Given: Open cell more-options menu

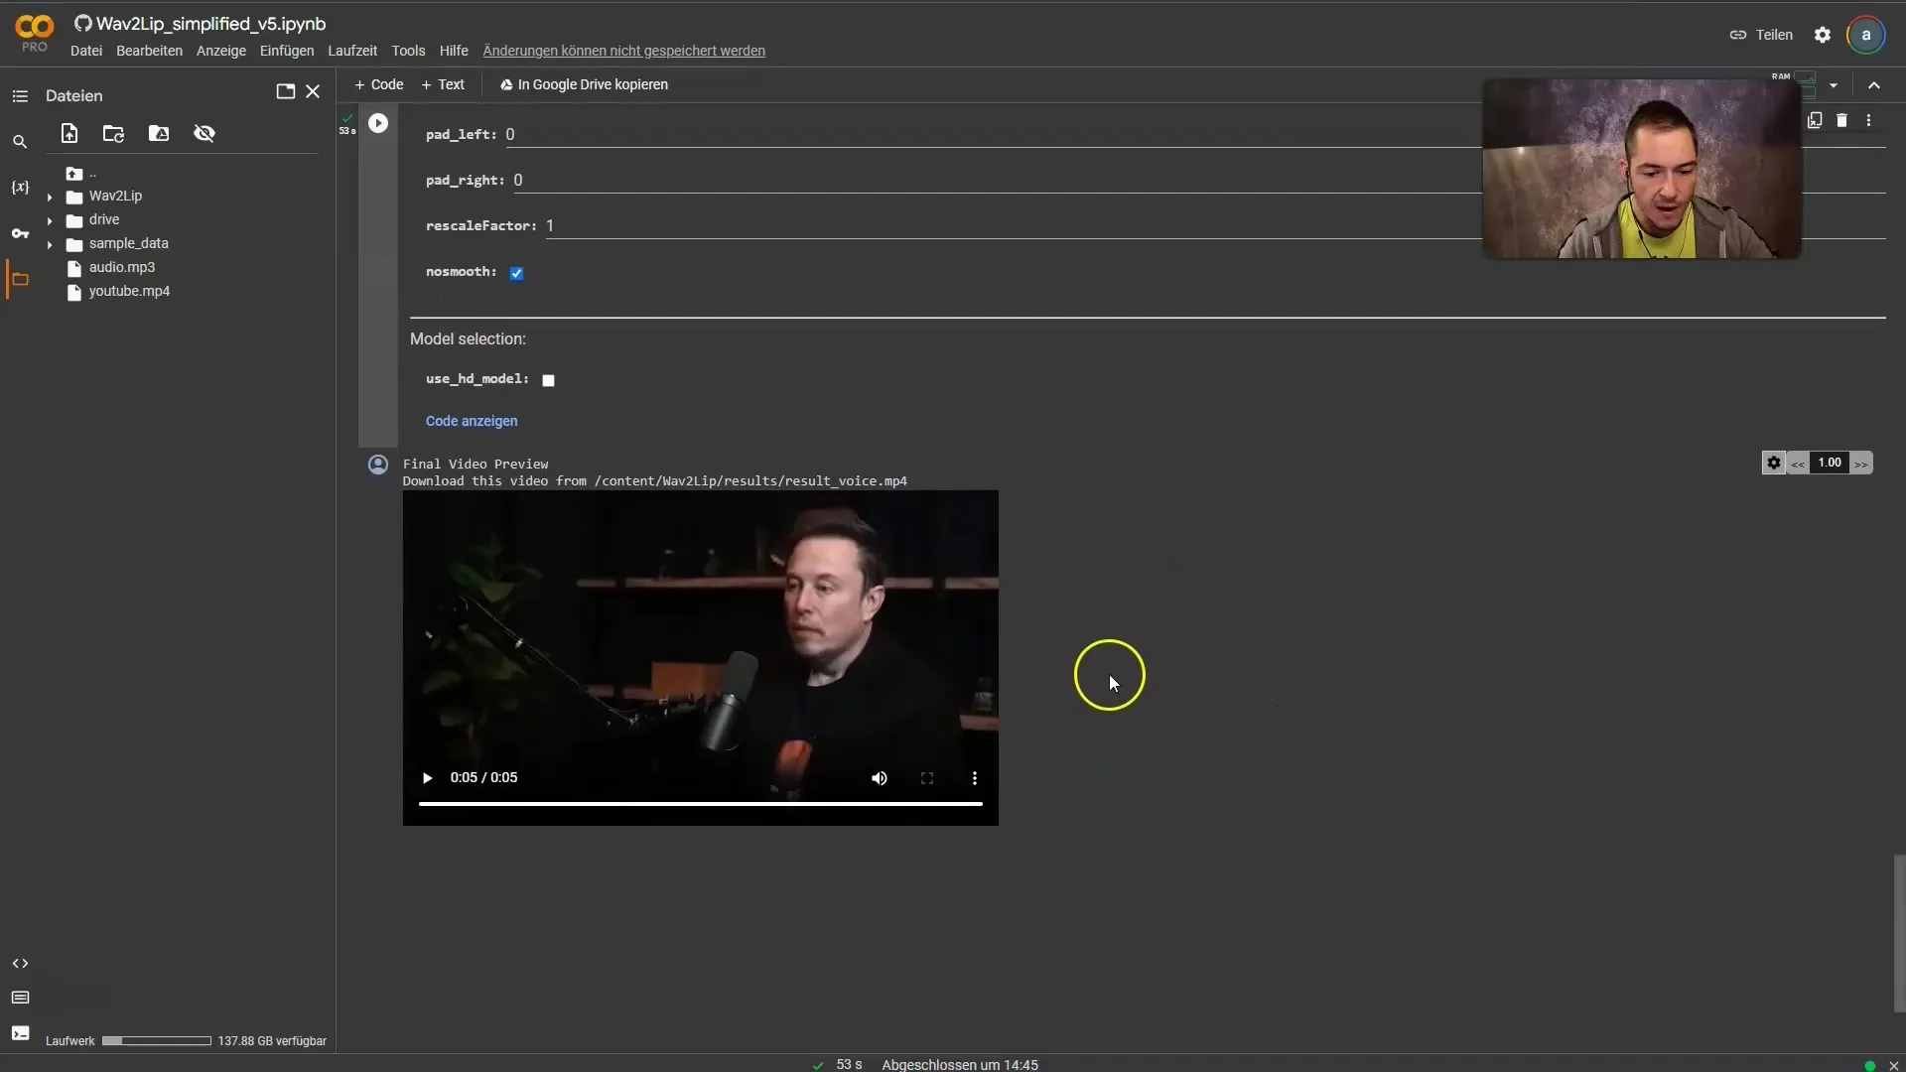Looking at the screenshot, I should click(1869, 120).
